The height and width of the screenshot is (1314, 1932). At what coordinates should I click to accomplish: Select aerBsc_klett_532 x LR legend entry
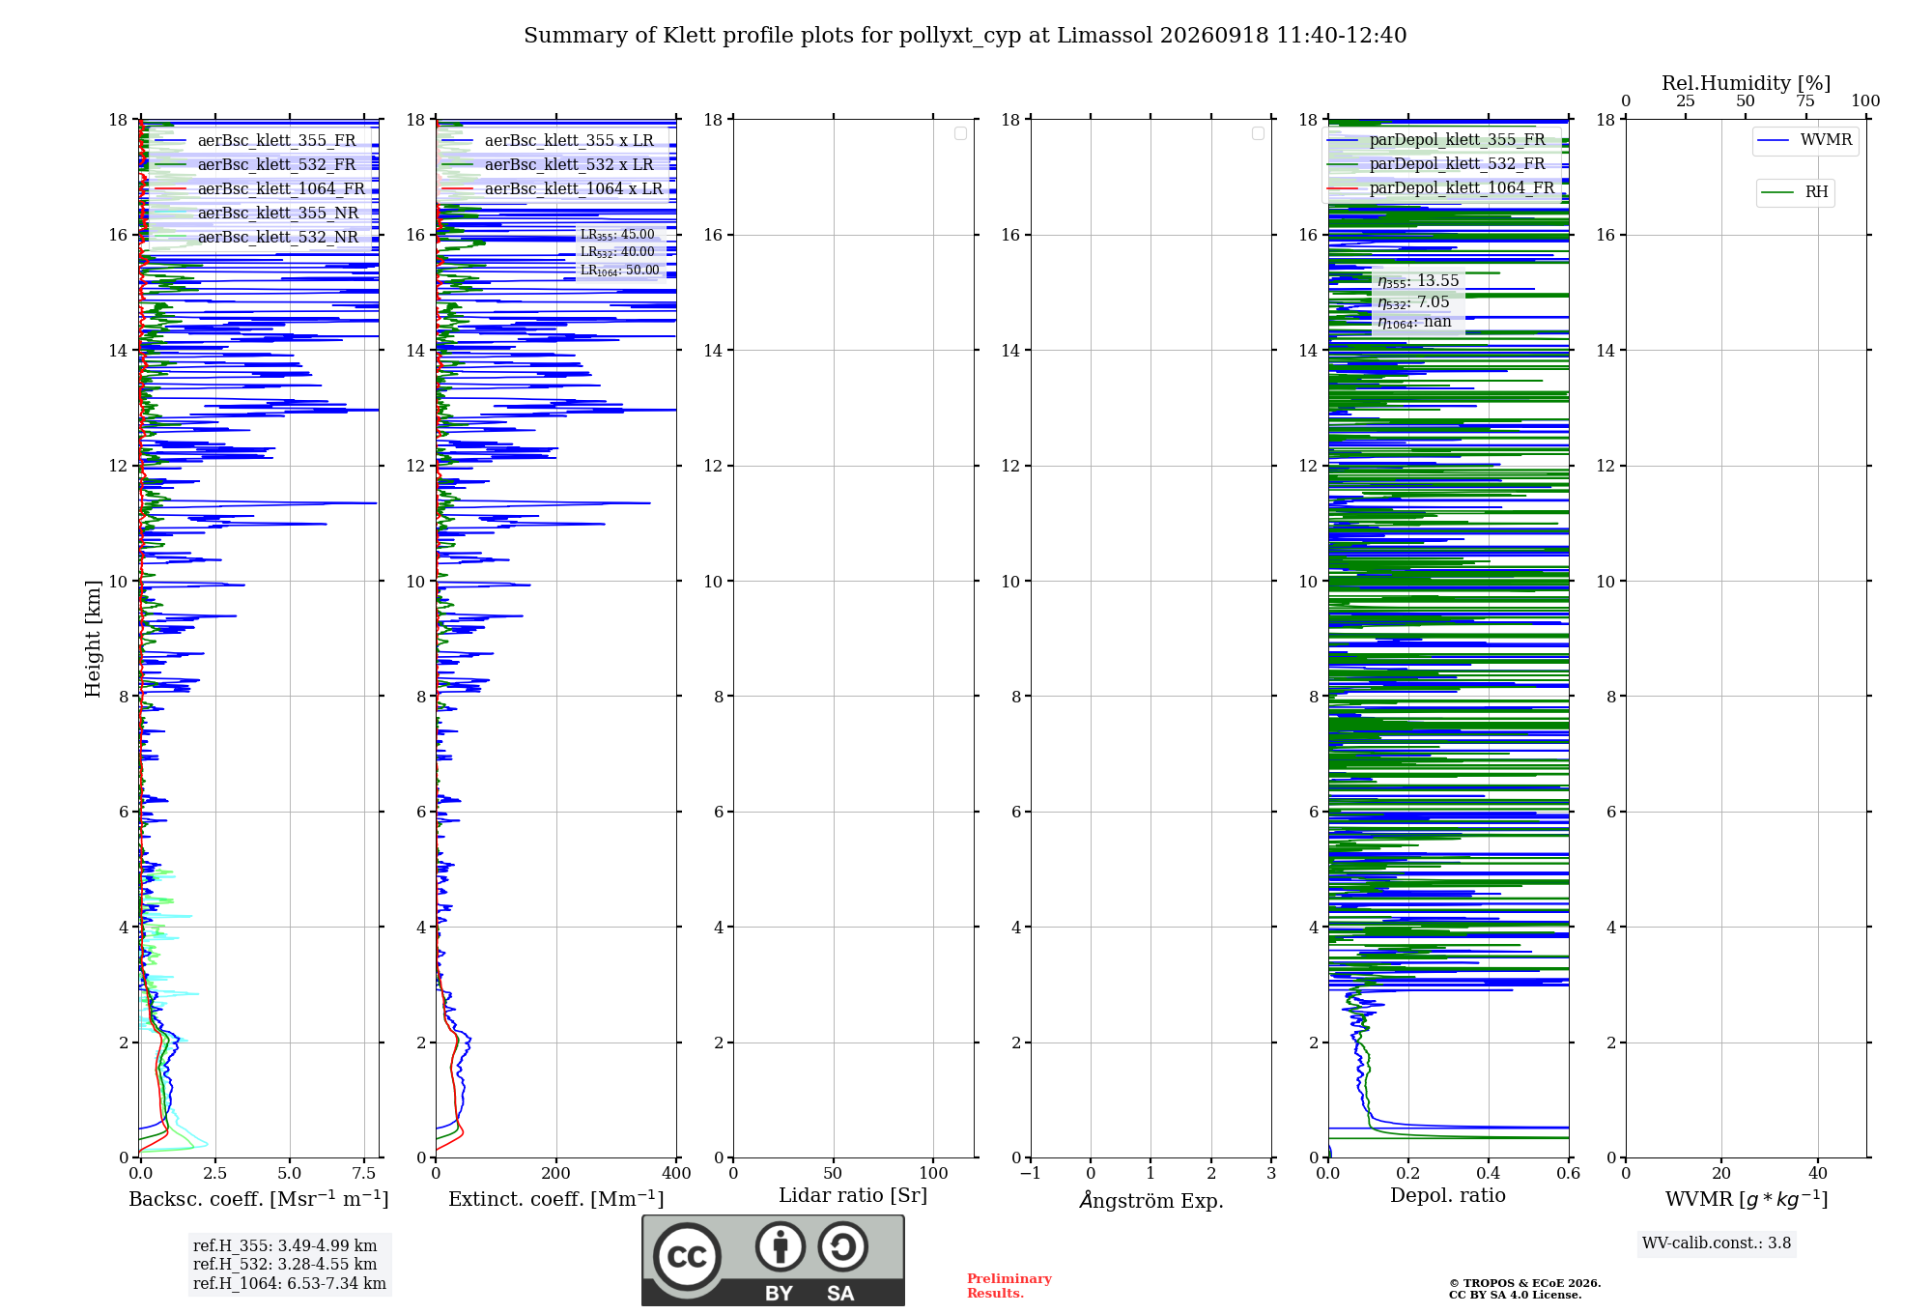[548, 164]
